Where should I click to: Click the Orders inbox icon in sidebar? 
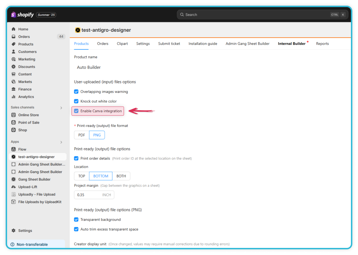tap(13, 37)
